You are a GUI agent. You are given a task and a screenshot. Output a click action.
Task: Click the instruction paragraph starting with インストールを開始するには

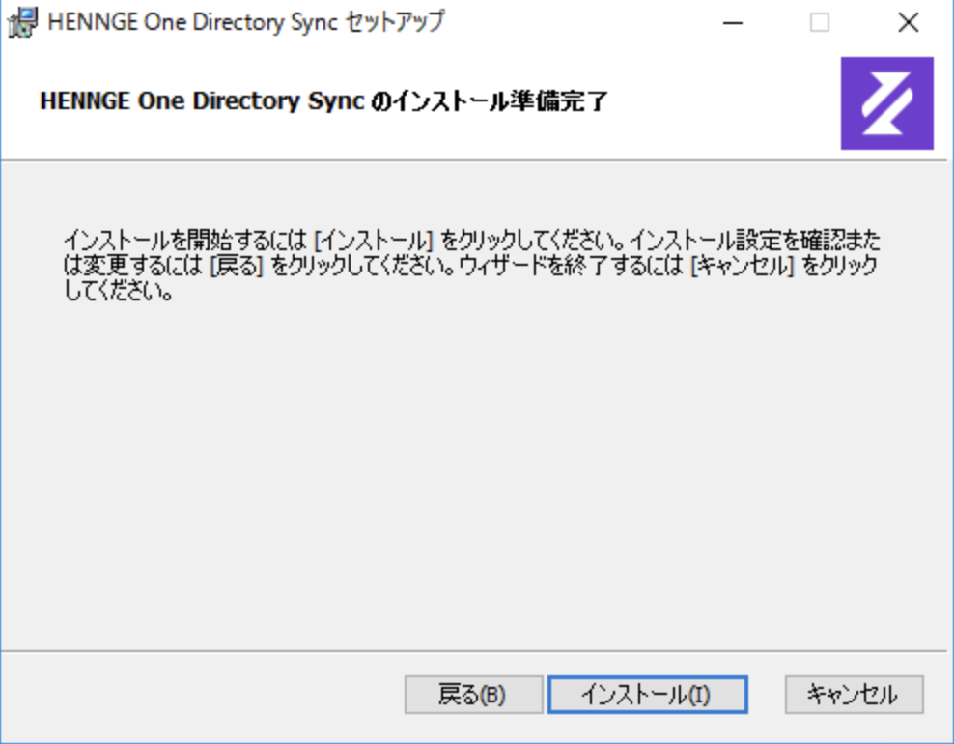(472, 266)
